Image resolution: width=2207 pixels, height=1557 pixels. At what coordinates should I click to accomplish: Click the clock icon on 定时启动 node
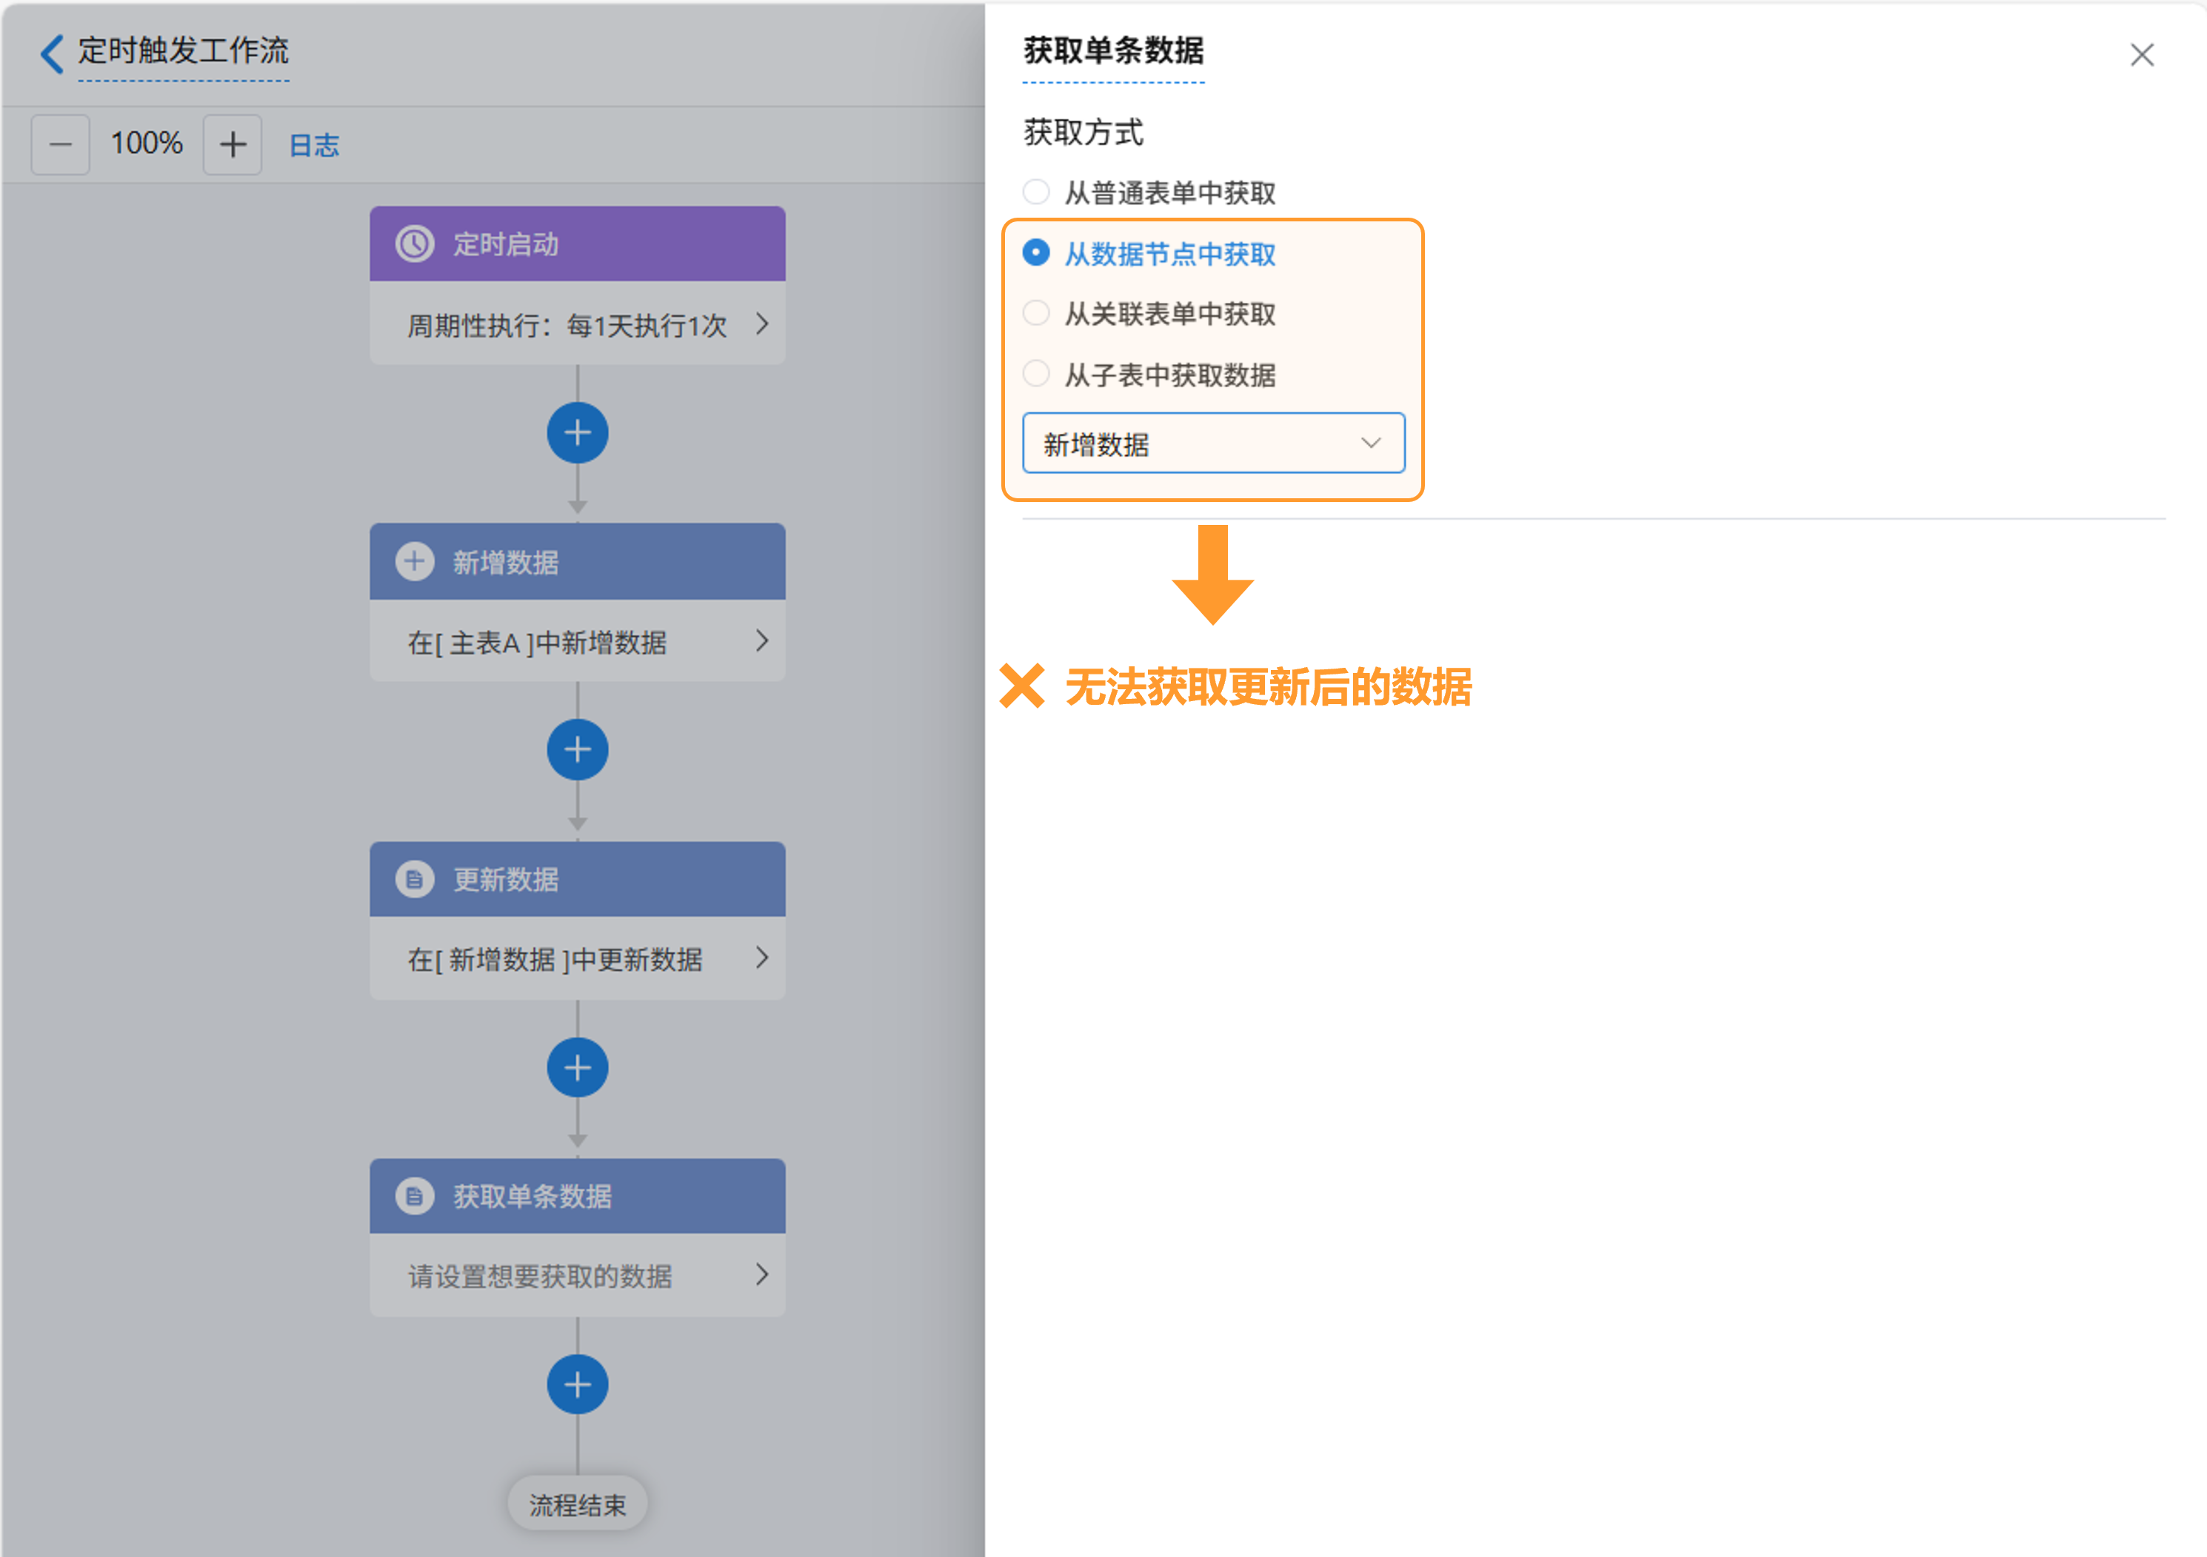414,244
